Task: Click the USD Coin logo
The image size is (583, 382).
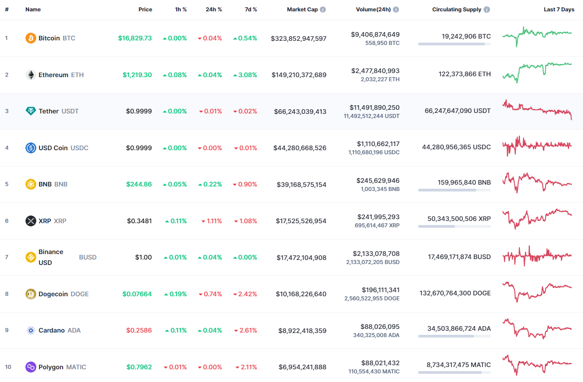Action: tap(30, 147)
